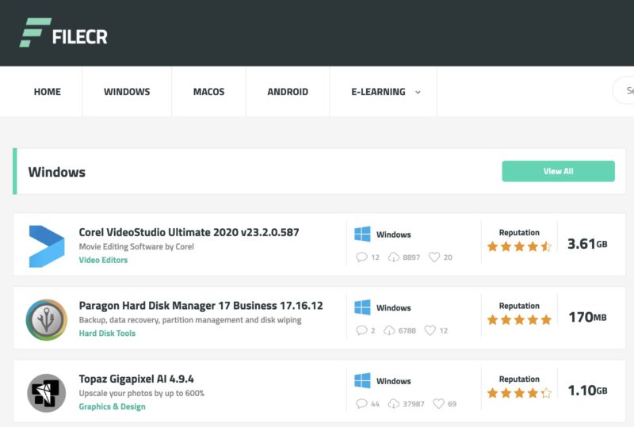Go to the Home menu item
The width and height of the screenshot is (634, 427).
point(47,92)
